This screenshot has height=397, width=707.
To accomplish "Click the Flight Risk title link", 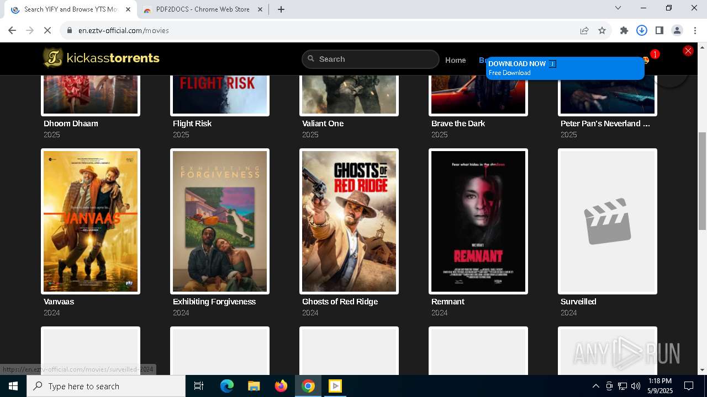I will coord(192,124).
